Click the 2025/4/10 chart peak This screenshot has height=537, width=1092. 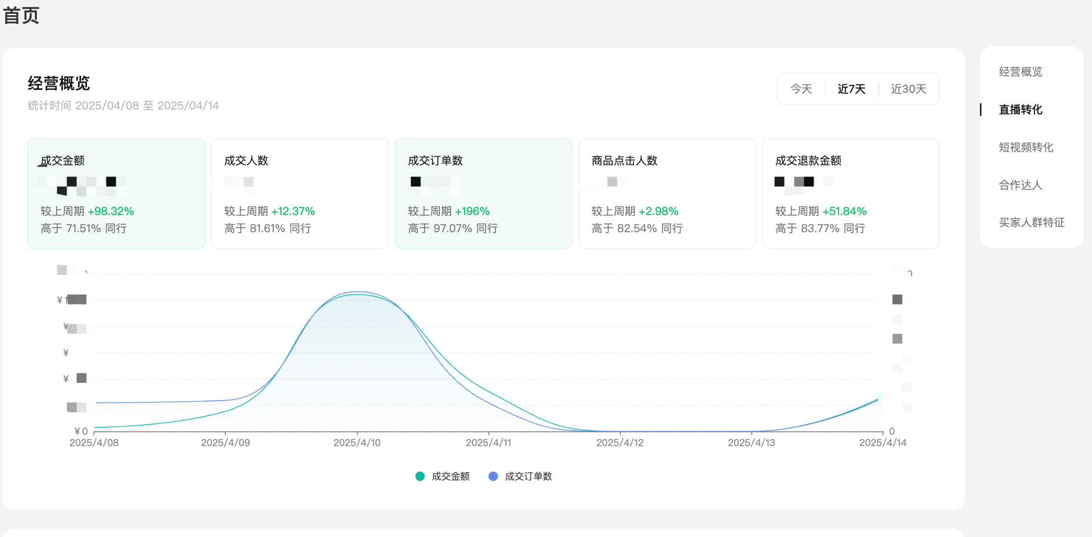357,293
